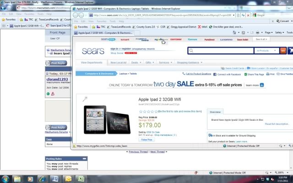Click into the Sears site search field
Image resolution: width=293 pixels, height=183 pixels.
(x=221, y=51)
